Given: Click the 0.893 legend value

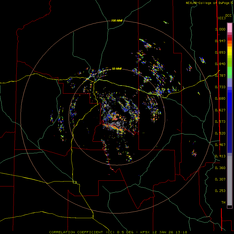Looking at the screenshot, I should coord(220,52).
